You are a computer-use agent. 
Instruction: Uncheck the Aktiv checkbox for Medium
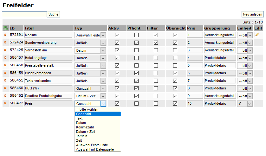(x=117, y=35)
